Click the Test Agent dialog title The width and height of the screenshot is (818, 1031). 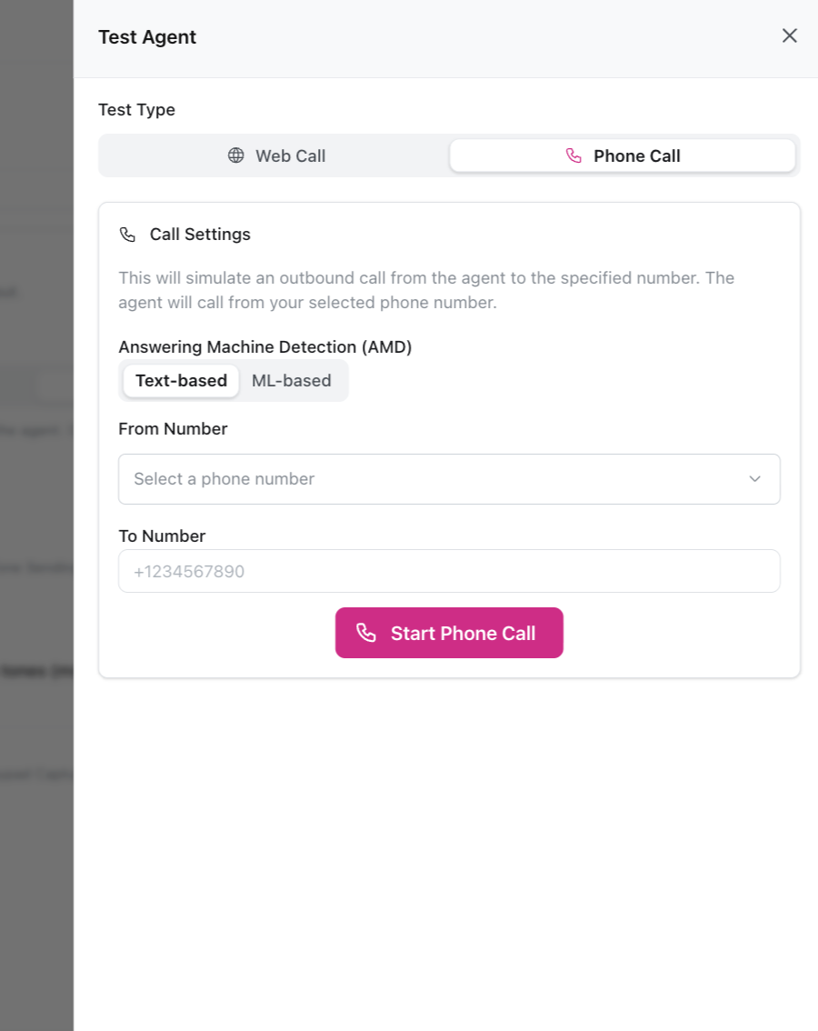pyautogui.click(x=146, y=37)
